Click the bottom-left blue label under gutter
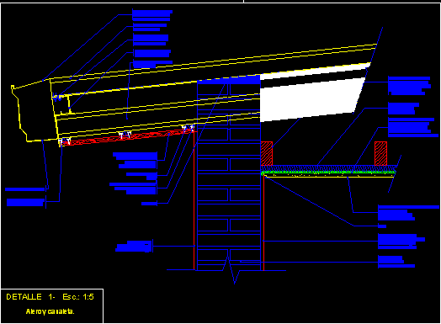 click(x=25, y=202)
